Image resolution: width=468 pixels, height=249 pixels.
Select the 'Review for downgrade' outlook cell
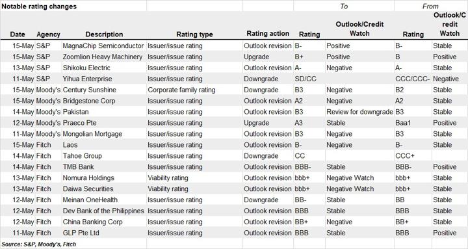point(359,112)
